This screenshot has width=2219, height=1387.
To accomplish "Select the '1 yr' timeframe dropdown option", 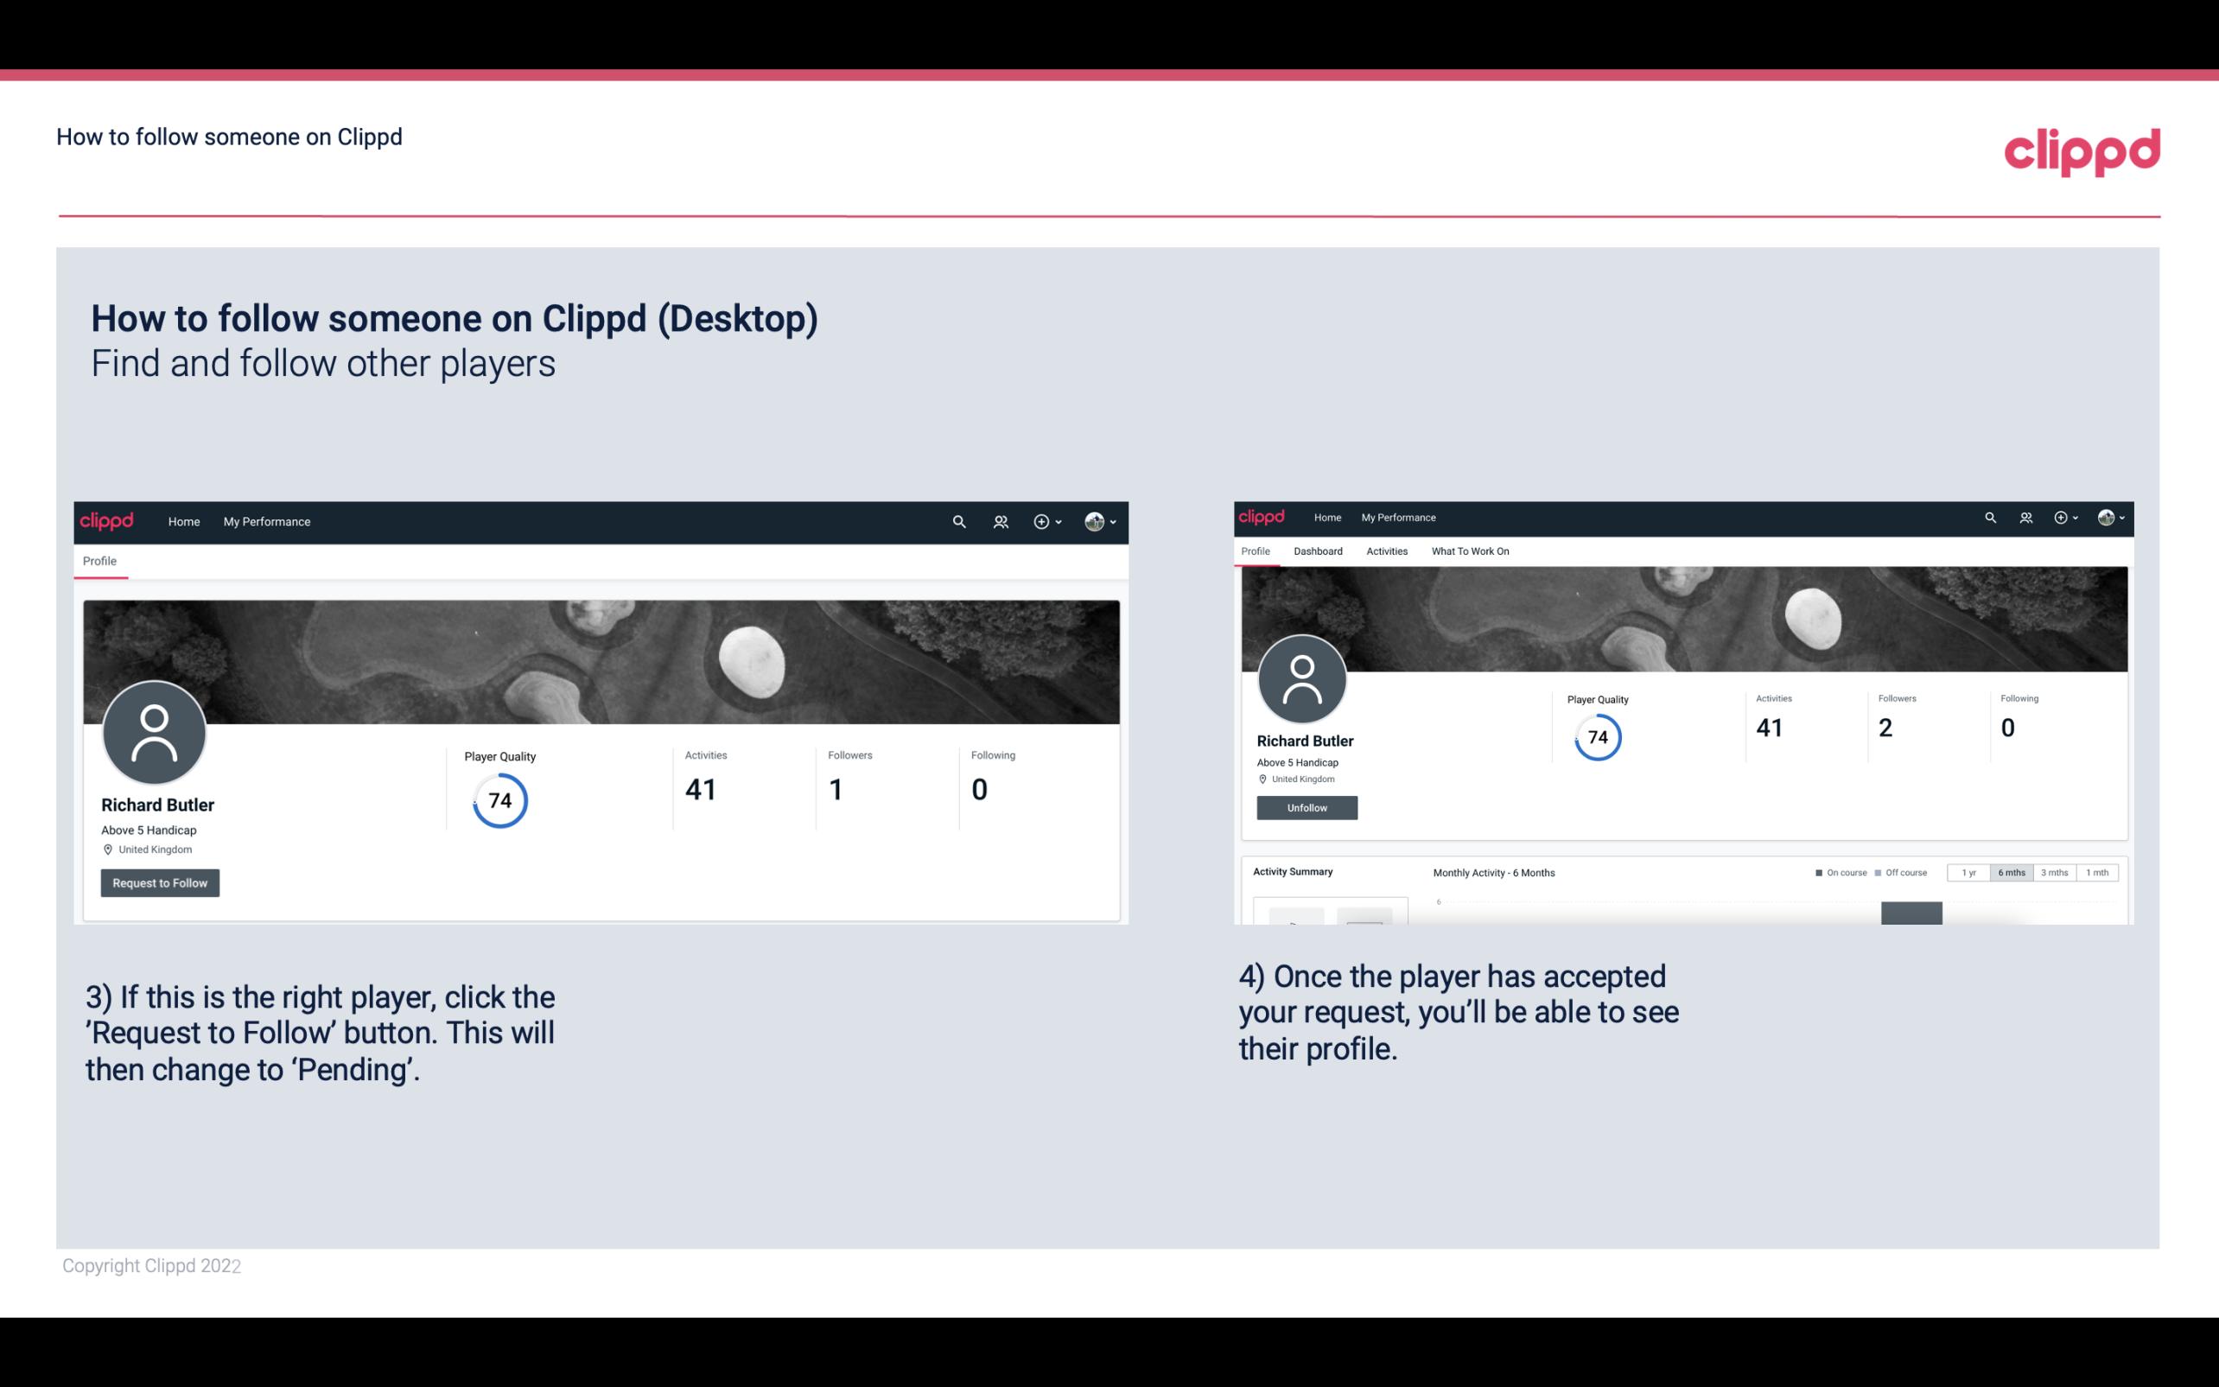I will pos(1970,873).
